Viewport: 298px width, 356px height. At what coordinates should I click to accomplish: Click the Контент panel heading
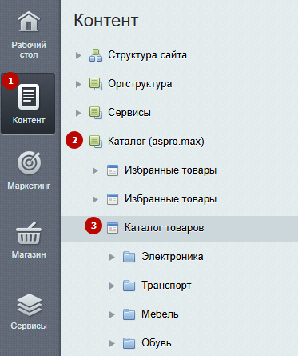click(106, 20)
